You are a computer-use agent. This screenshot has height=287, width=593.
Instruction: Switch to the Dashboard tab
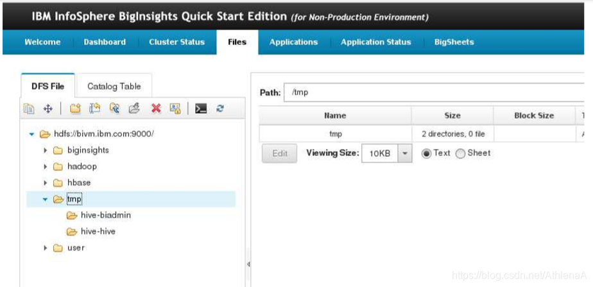point(105,42)
